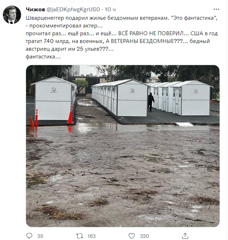Image resolution: width=228 pixels, height=240 pixels.
Task: Open the three-dot more options menu
Action: coord(216,10)
